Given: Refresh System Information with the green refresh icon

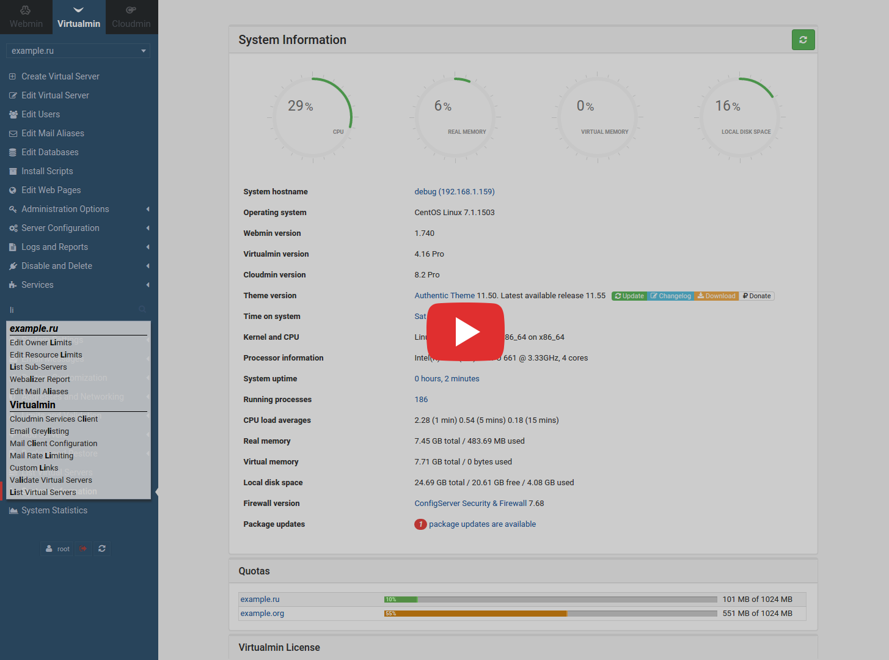Looking at the screenshot, I should pyautogui.click(x=803, y=39).
